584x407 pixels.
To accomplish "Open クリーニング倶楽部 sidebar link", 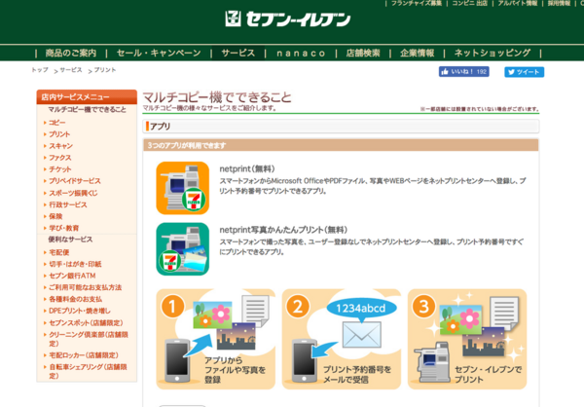I will coord(89,339).
